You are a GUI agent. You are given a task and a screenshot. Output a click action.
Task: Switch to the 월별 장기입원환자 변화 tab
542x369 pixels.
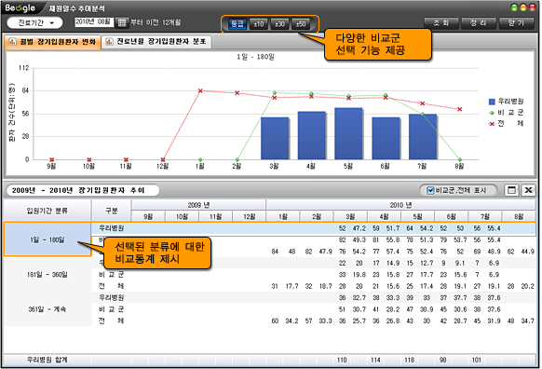click(x=53, y=42)
